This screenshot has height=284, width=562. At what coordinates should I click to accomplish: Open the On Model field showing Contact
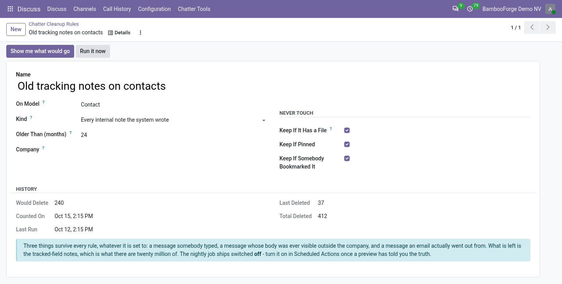click(x=174, y=105)
